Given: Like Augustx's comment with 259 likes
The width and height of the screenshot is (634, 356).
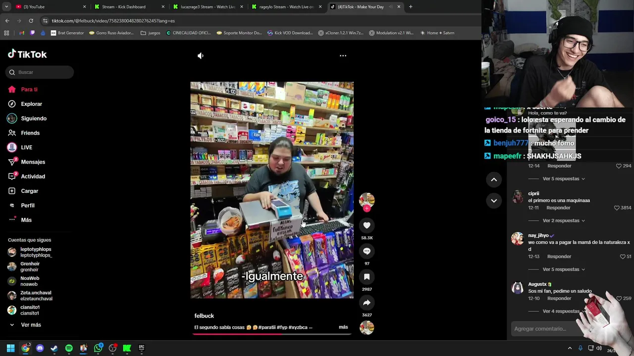Looking at the screenshot, I should (619, 299).
